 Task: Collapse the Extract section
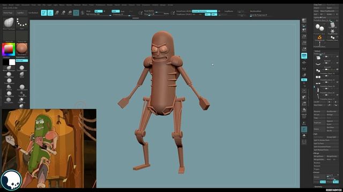317,172
